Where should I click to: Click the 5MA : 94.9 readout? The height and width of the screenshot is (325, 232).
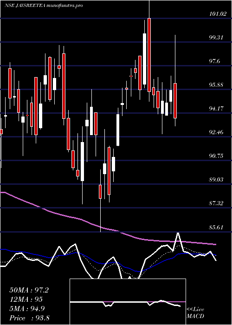coord(28,309)
